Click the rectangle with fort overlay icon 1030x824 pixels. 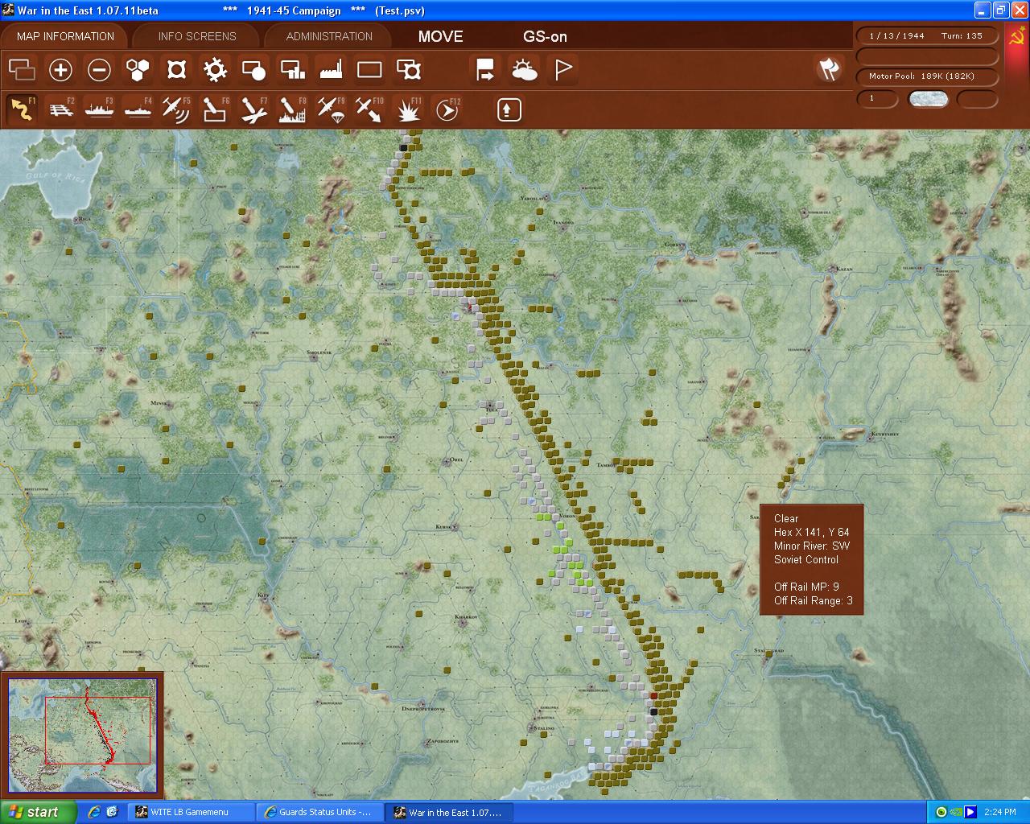pos(409,70)
